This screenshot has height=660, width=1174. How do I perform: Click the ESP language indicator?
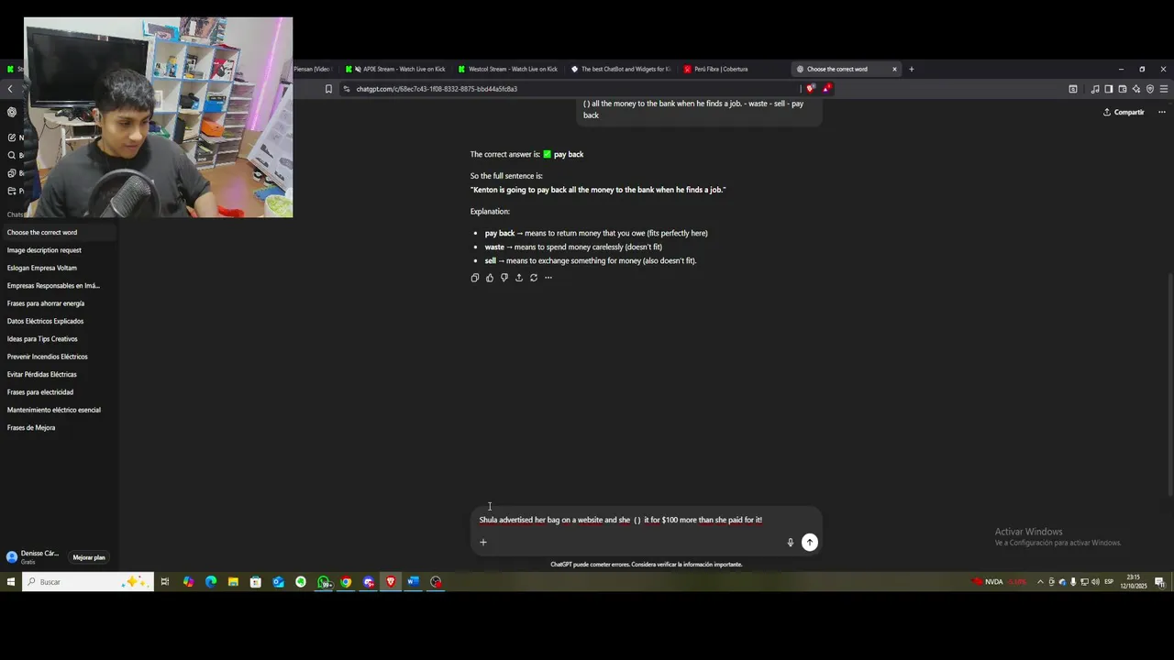[x=1109, y=582]
